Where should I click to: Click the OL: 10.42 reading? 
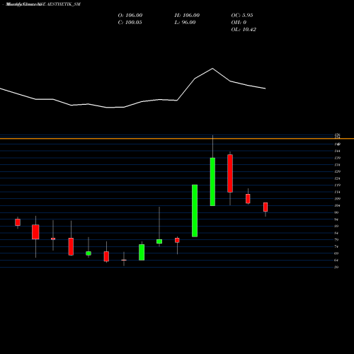(x=244, y=30)
